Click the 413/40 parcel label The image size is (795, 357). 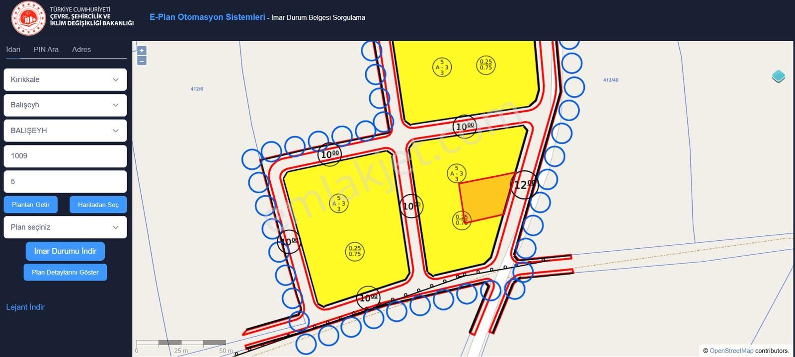pos(611,80)
